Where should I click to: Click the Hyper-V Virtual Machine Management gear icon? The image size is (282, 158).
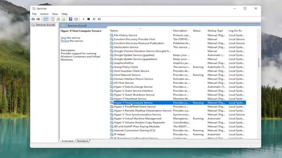pos(111,118)
